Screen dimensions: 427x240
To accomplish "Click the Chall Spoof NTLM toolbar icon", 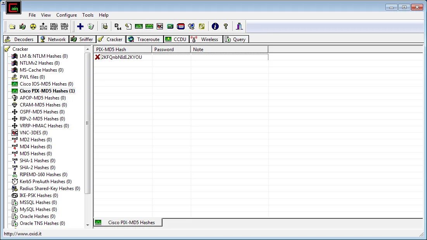I will click(64, 26).
